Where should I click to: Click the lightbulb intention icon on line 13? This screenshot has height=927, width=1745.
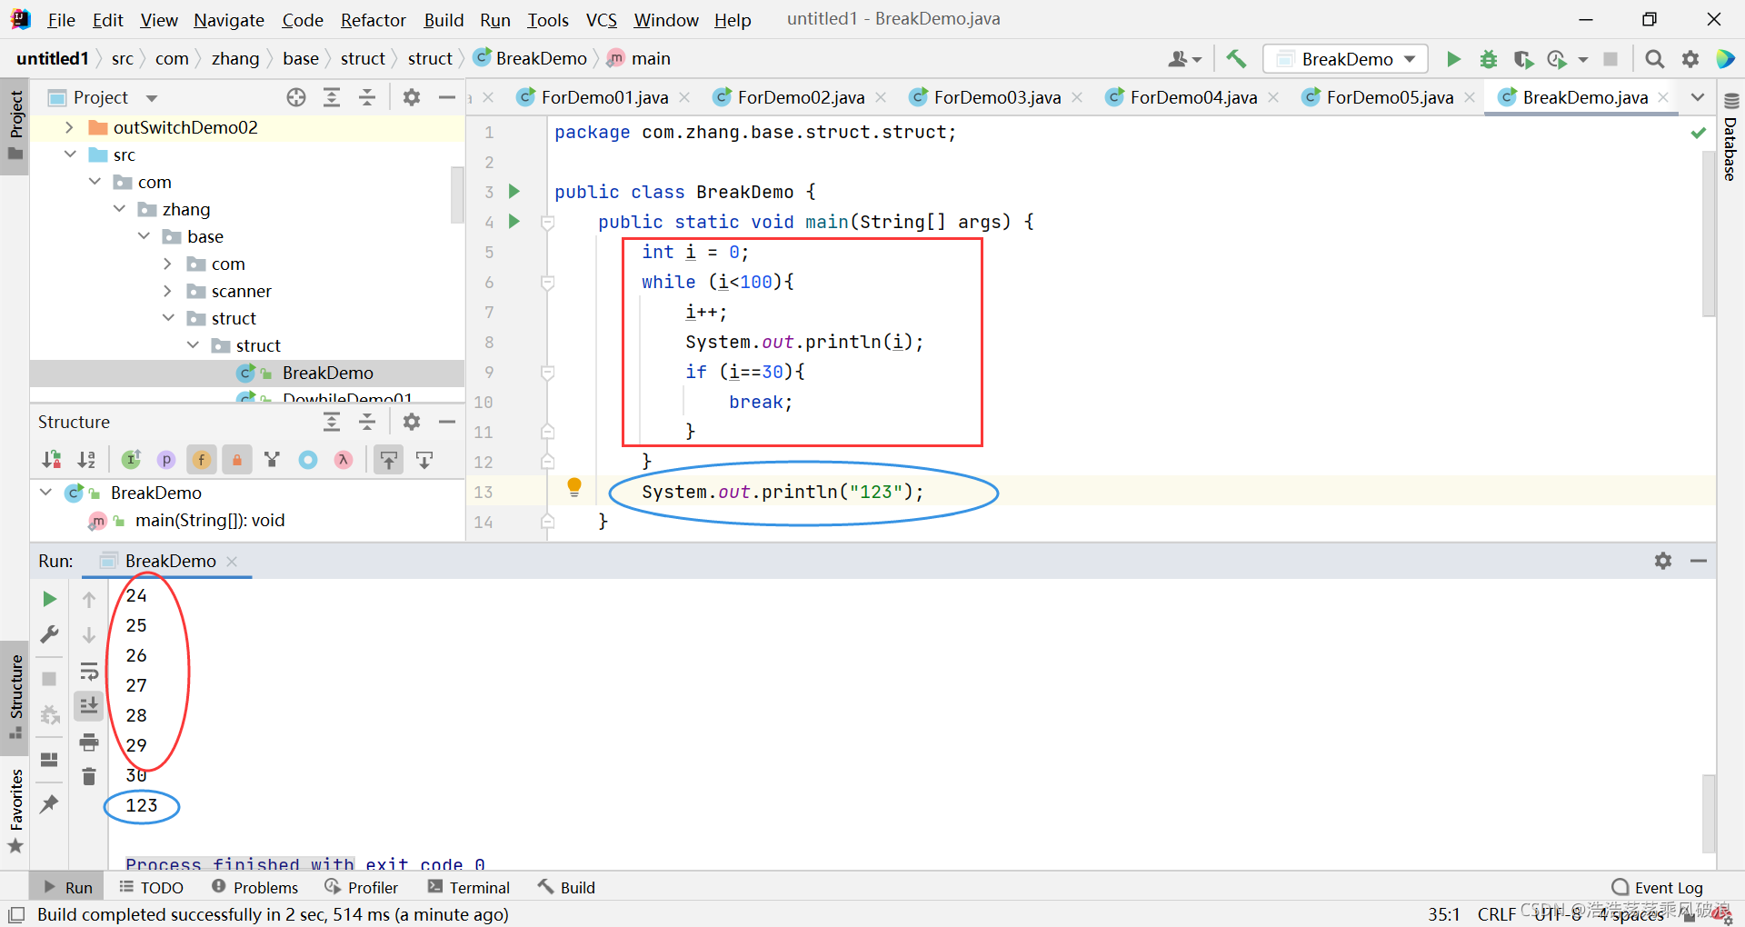574,487
